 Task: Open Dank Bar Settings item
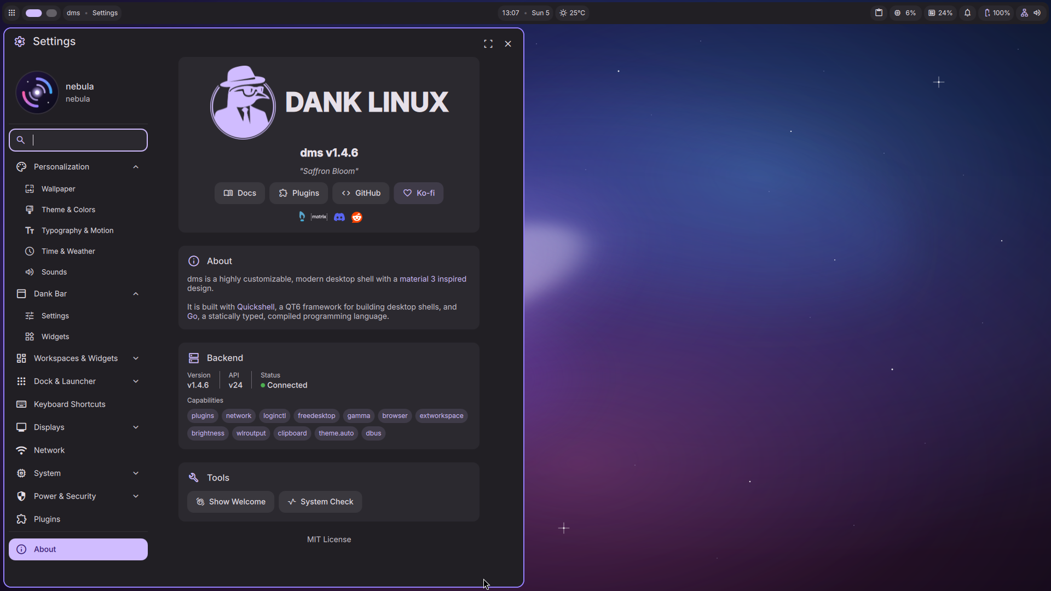(78, 316)
